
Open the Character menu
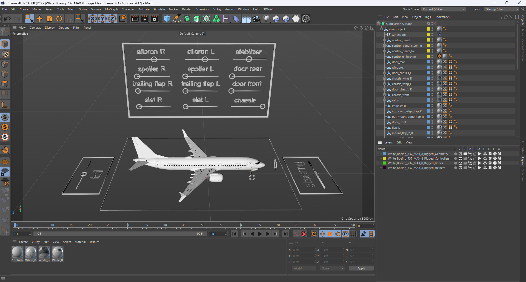point(128,9)
